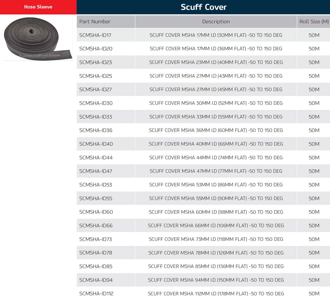Open part number SCMSHA-ID53
Image resolution: width=330 pixels, height=299 pixels.
[95, 185]
